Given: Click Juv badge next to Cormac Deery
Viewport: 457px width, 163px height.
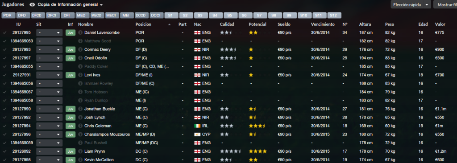Looking at the screenshot, I should (x=70, y=49).
